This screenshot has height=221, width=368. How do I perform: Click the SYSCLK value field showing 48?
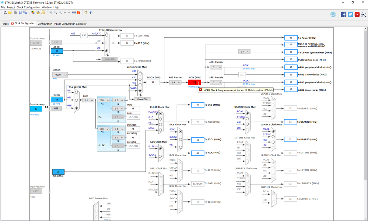[153, 83]
